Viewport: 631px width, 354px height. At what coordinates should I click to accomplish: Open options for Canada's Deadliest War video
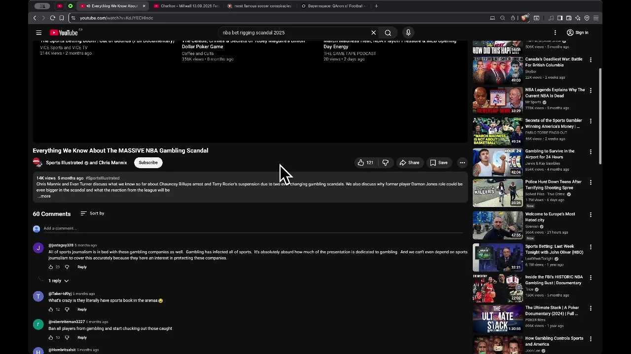[591, 60]
